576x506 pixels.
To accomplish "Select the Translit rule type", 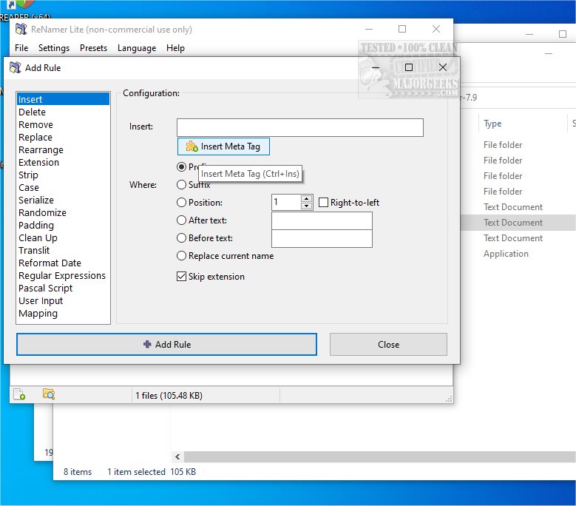I will tap(63, 250).
